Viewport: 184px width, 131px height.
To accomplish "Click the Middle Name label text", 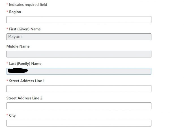I will pyautogui.click(x=18, y=46).
